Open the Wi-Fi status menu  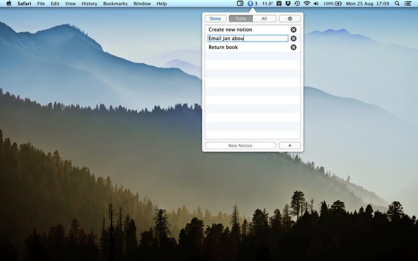click(307, 4)
